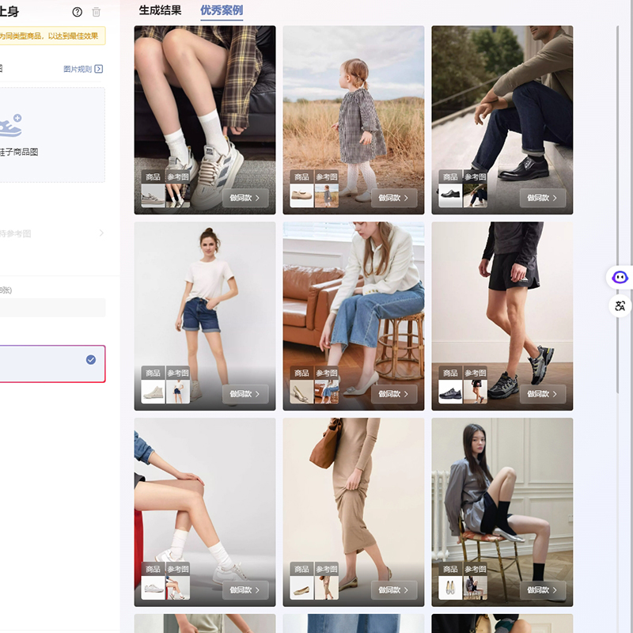The width and height of the screenshot is (633, 633).
Task: Click 做同款 on the man in black shorts card
Action: (x=543, y=394)
